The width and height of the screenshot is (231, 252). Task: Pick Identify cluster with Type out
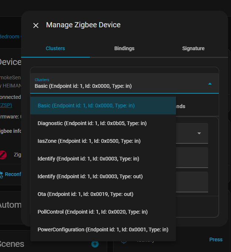tap(90, 176)
